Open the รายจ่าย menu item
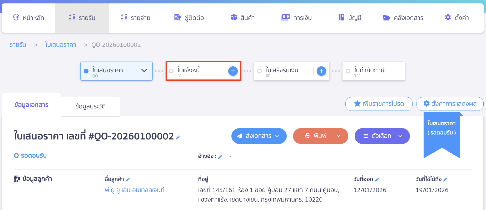The height and width of the screenshot is (210, 486). pos(136,17)
